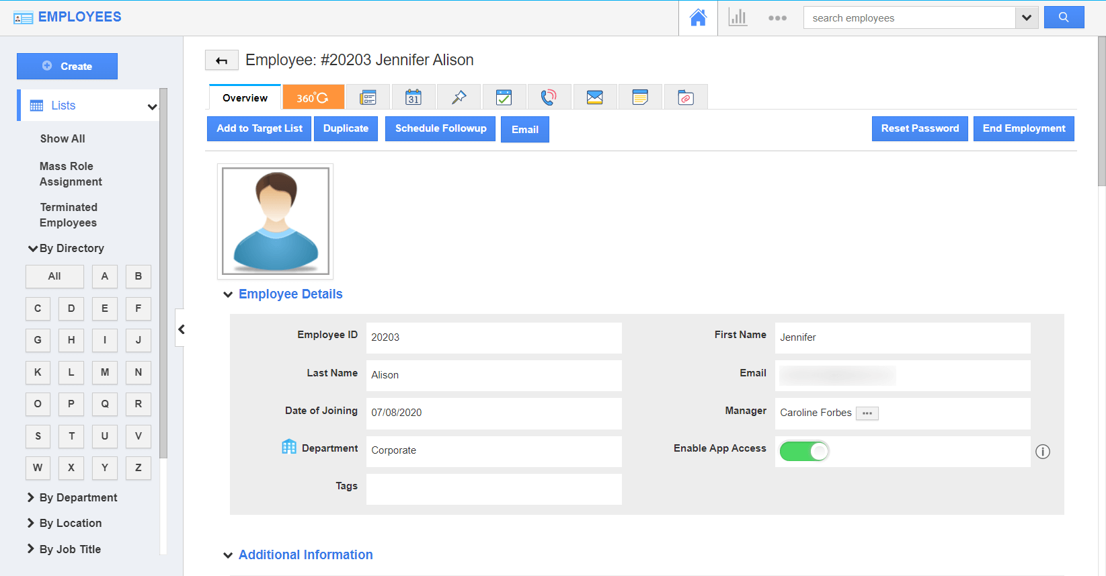Toggle the Enable App Access switch
The height and width of the screenshot is (576, 1106).
coord(804,451)
